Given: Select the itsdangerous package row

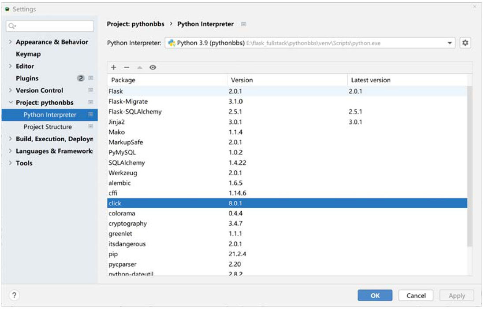Looking at the screenshot, I should coord(287,244).
